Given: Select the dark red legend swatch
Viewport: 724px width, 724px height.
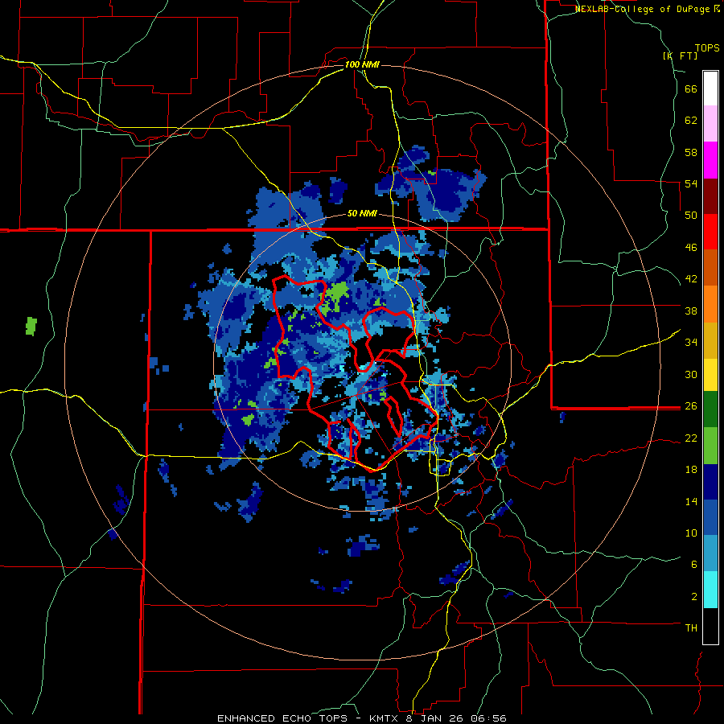Looking at the screenshot, I should pos(710,196).
